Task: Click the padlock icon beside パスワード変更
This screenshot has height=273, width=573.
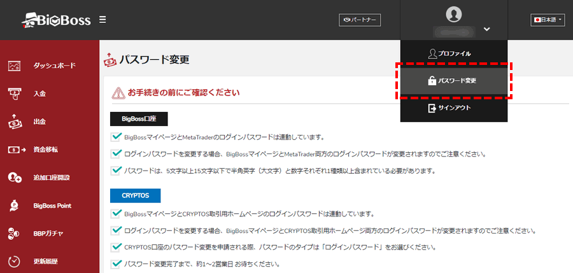Action: [432, 81]
